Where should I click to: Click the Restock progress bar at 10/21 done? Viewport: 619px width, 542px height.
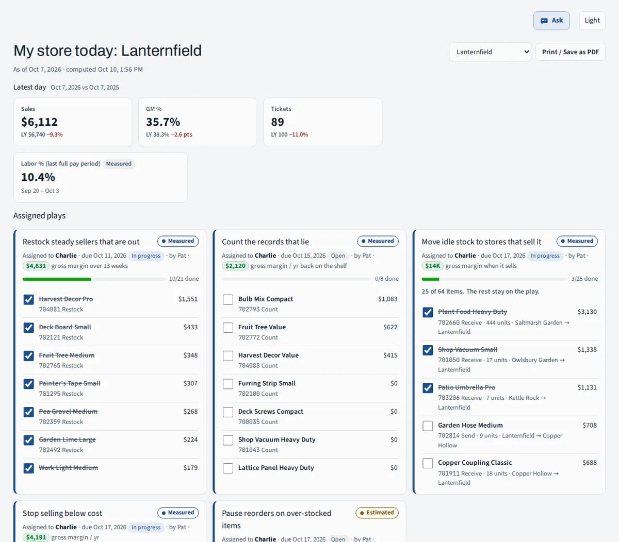[94, 279]
